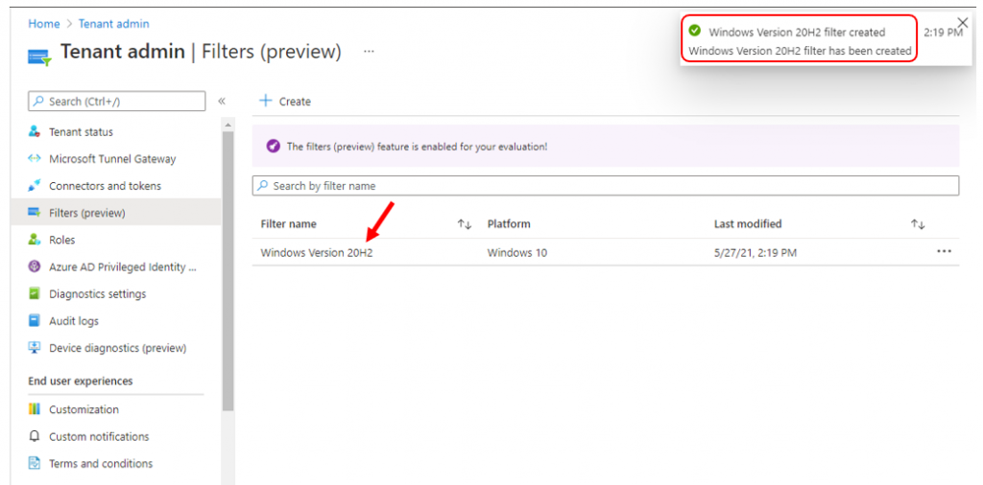Image resolution: width=983 pixels, height=485 pixels.
Task: Open the Windows Version 20H2 filter
Action: tap(317, 253)
